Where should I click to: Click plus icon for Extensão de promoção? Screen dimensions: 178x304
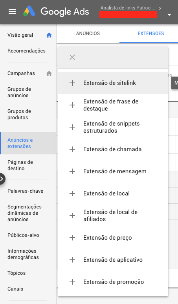tap(72, 282)
